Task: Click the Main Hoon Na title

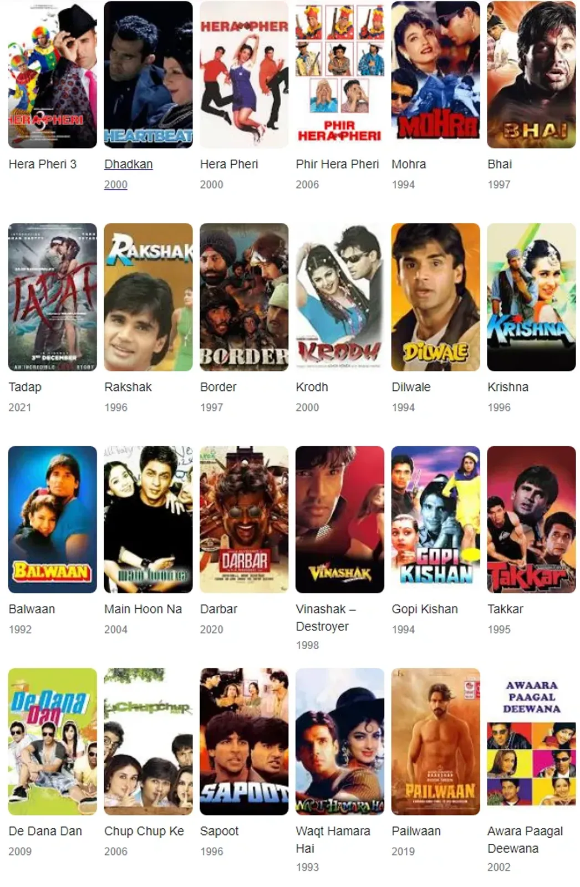Action: (x=143, y=609)
